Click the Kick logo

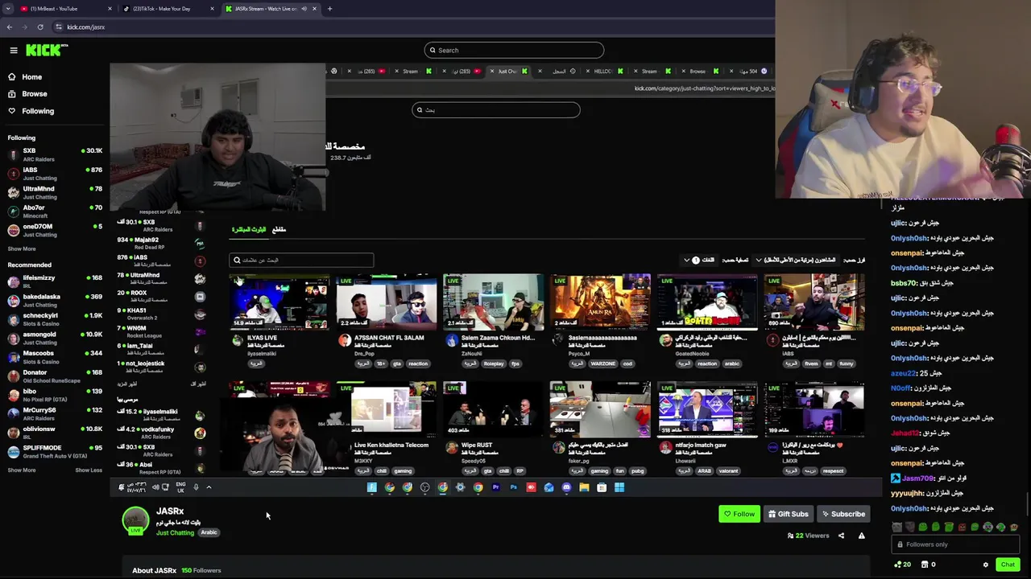point(47,50)
